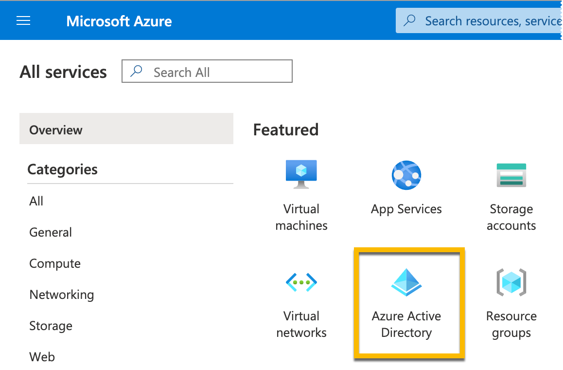
Task: Select the Networking category
Action: coord(62,295)
